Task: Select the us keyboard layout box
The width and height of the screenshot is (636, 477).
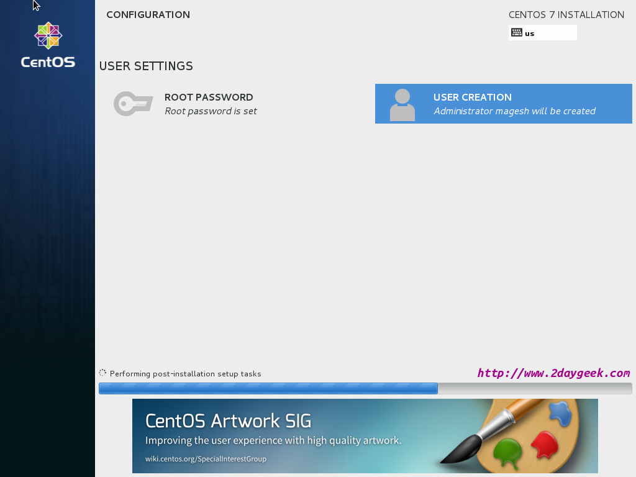Action: 543,33
